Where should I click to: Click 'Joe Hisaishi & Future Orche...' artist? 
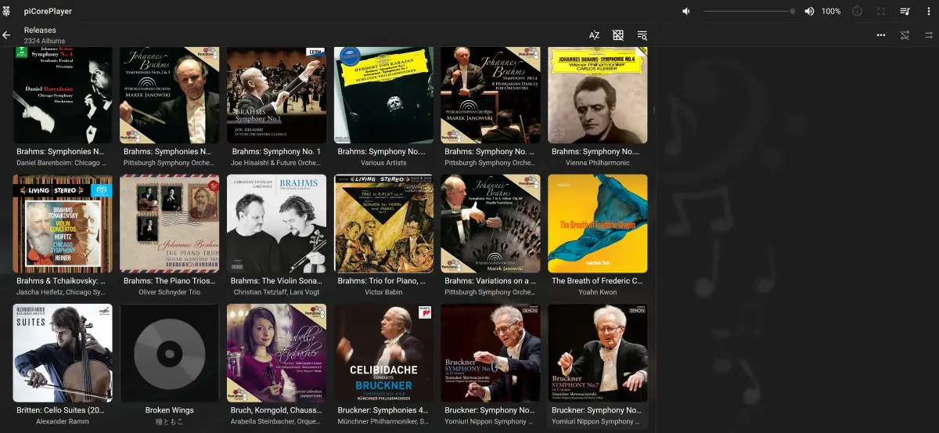click(276, 163)
